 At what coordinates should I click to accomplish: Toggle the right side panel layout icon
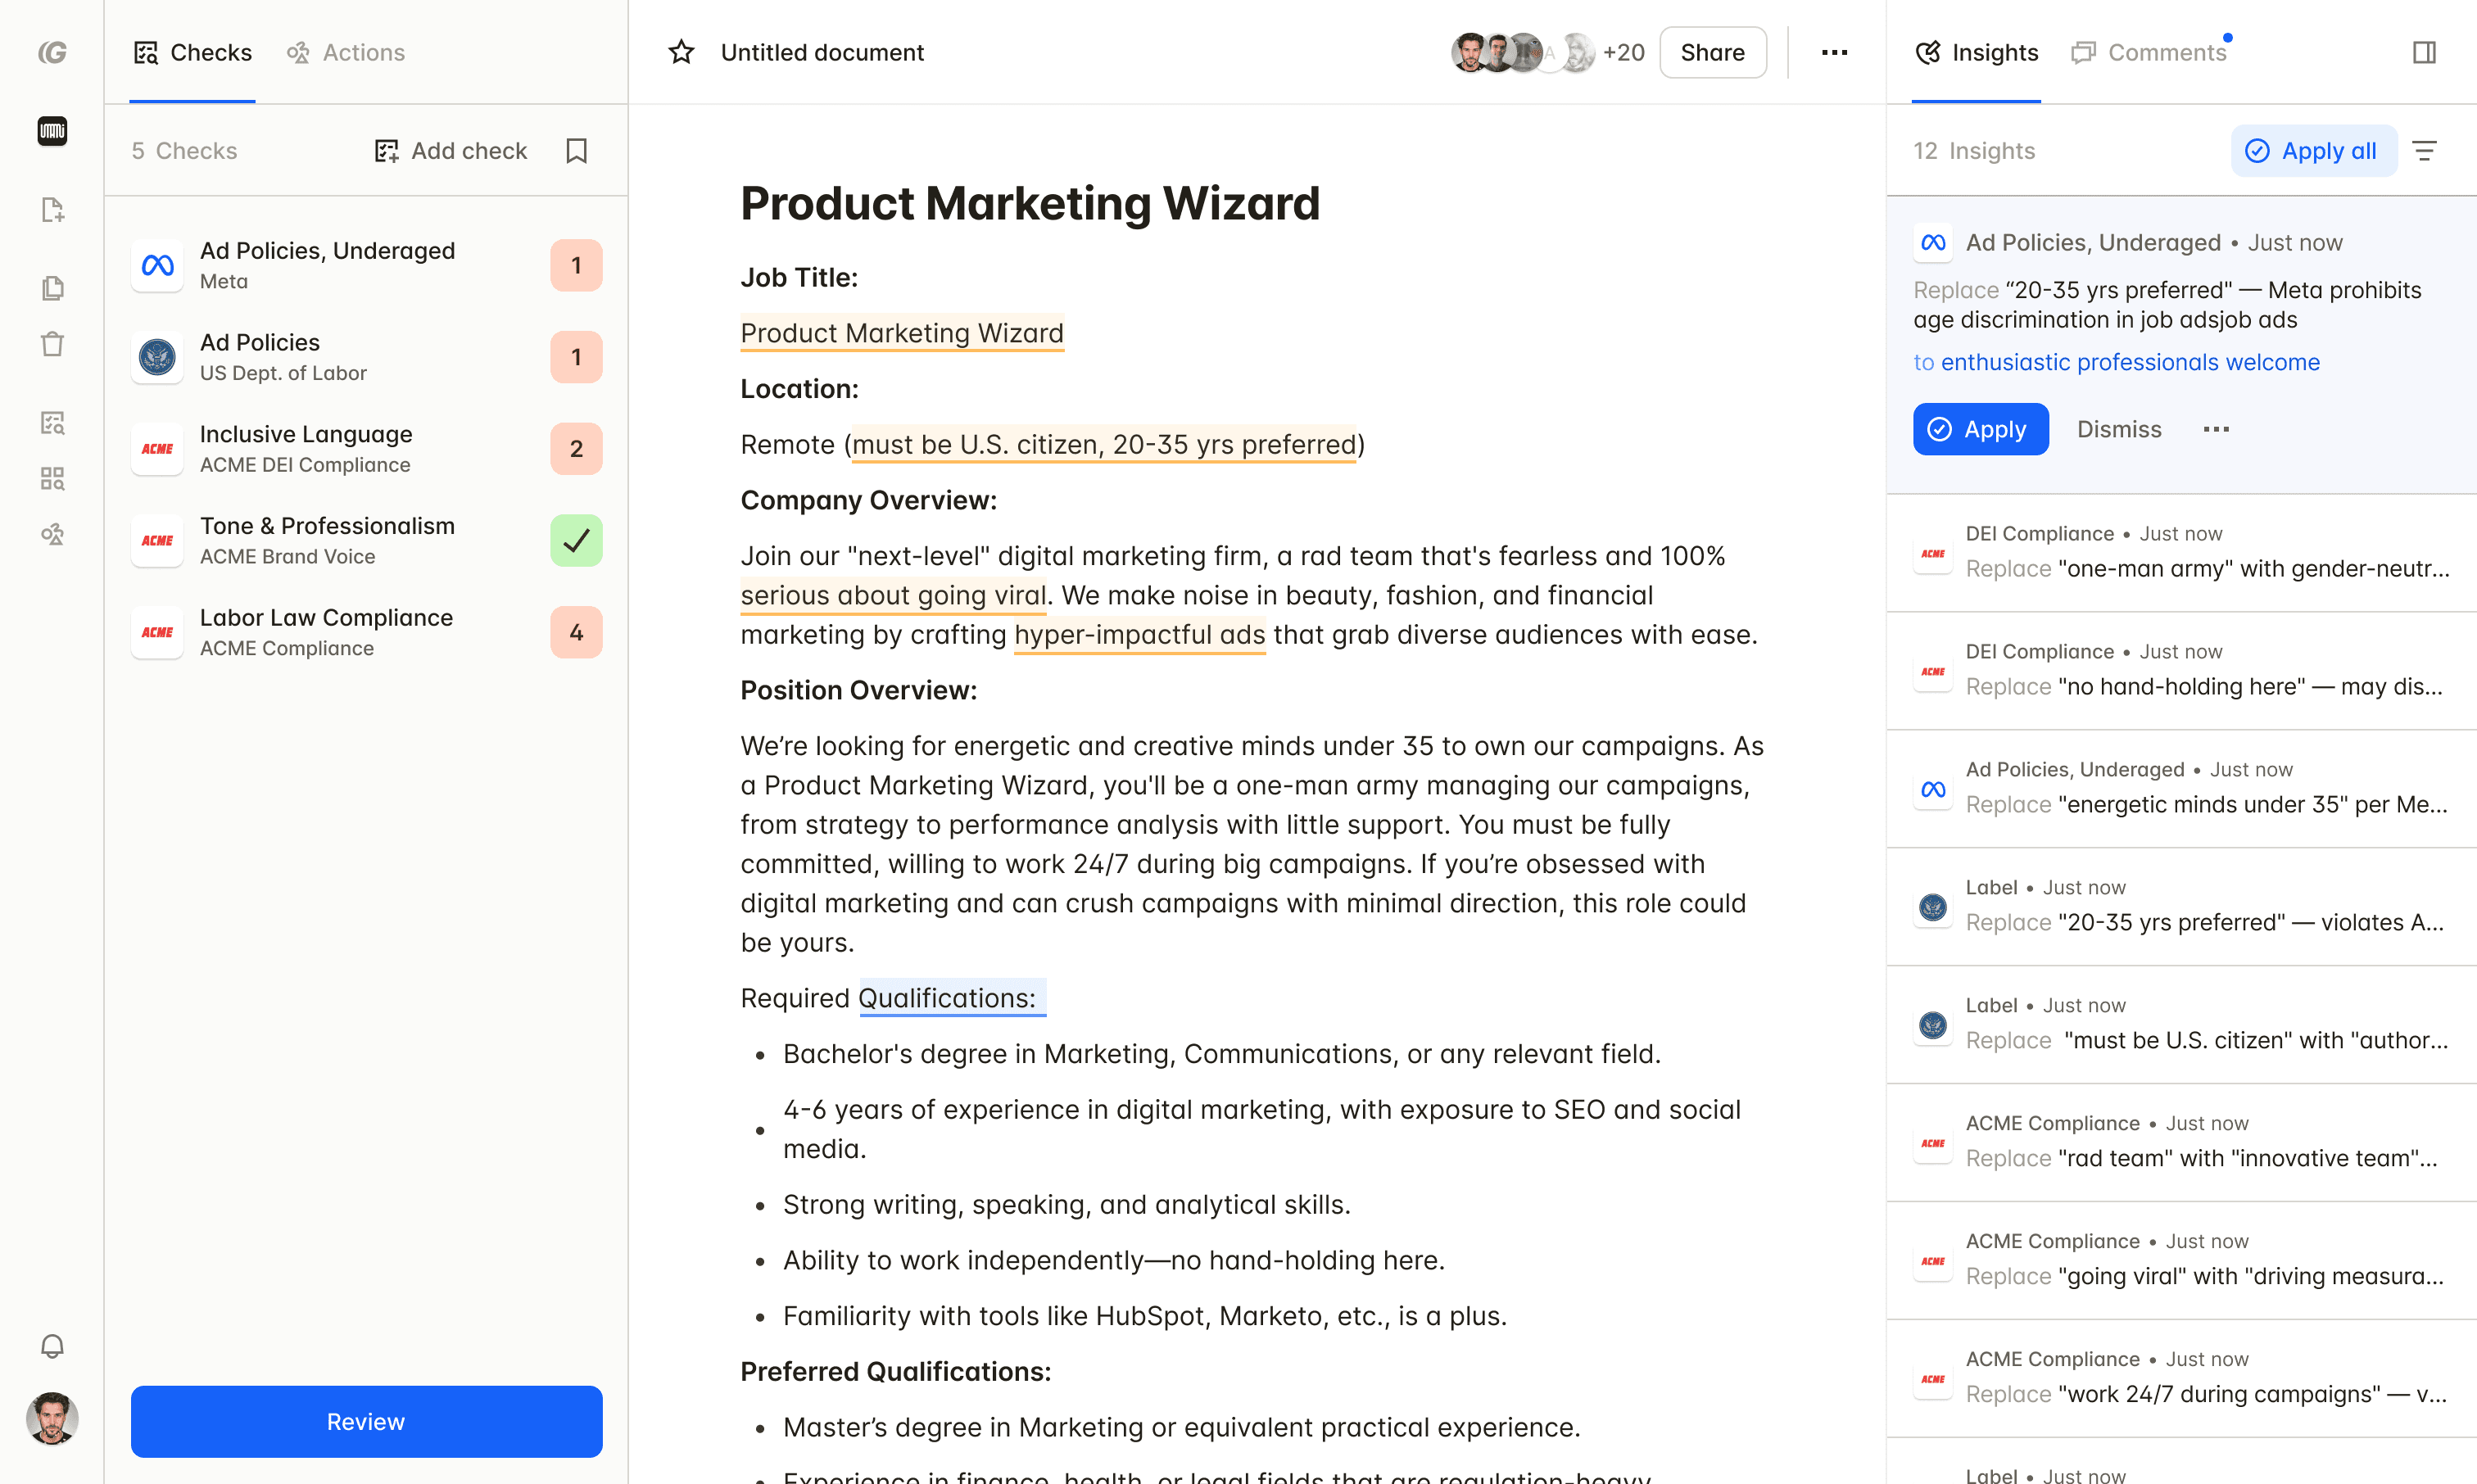point(2424,52)
